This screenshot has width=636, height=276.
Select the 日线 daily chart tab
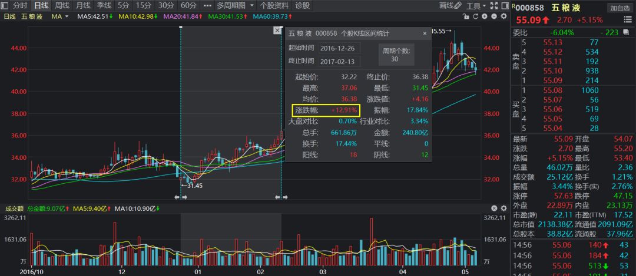click(41, 6)
